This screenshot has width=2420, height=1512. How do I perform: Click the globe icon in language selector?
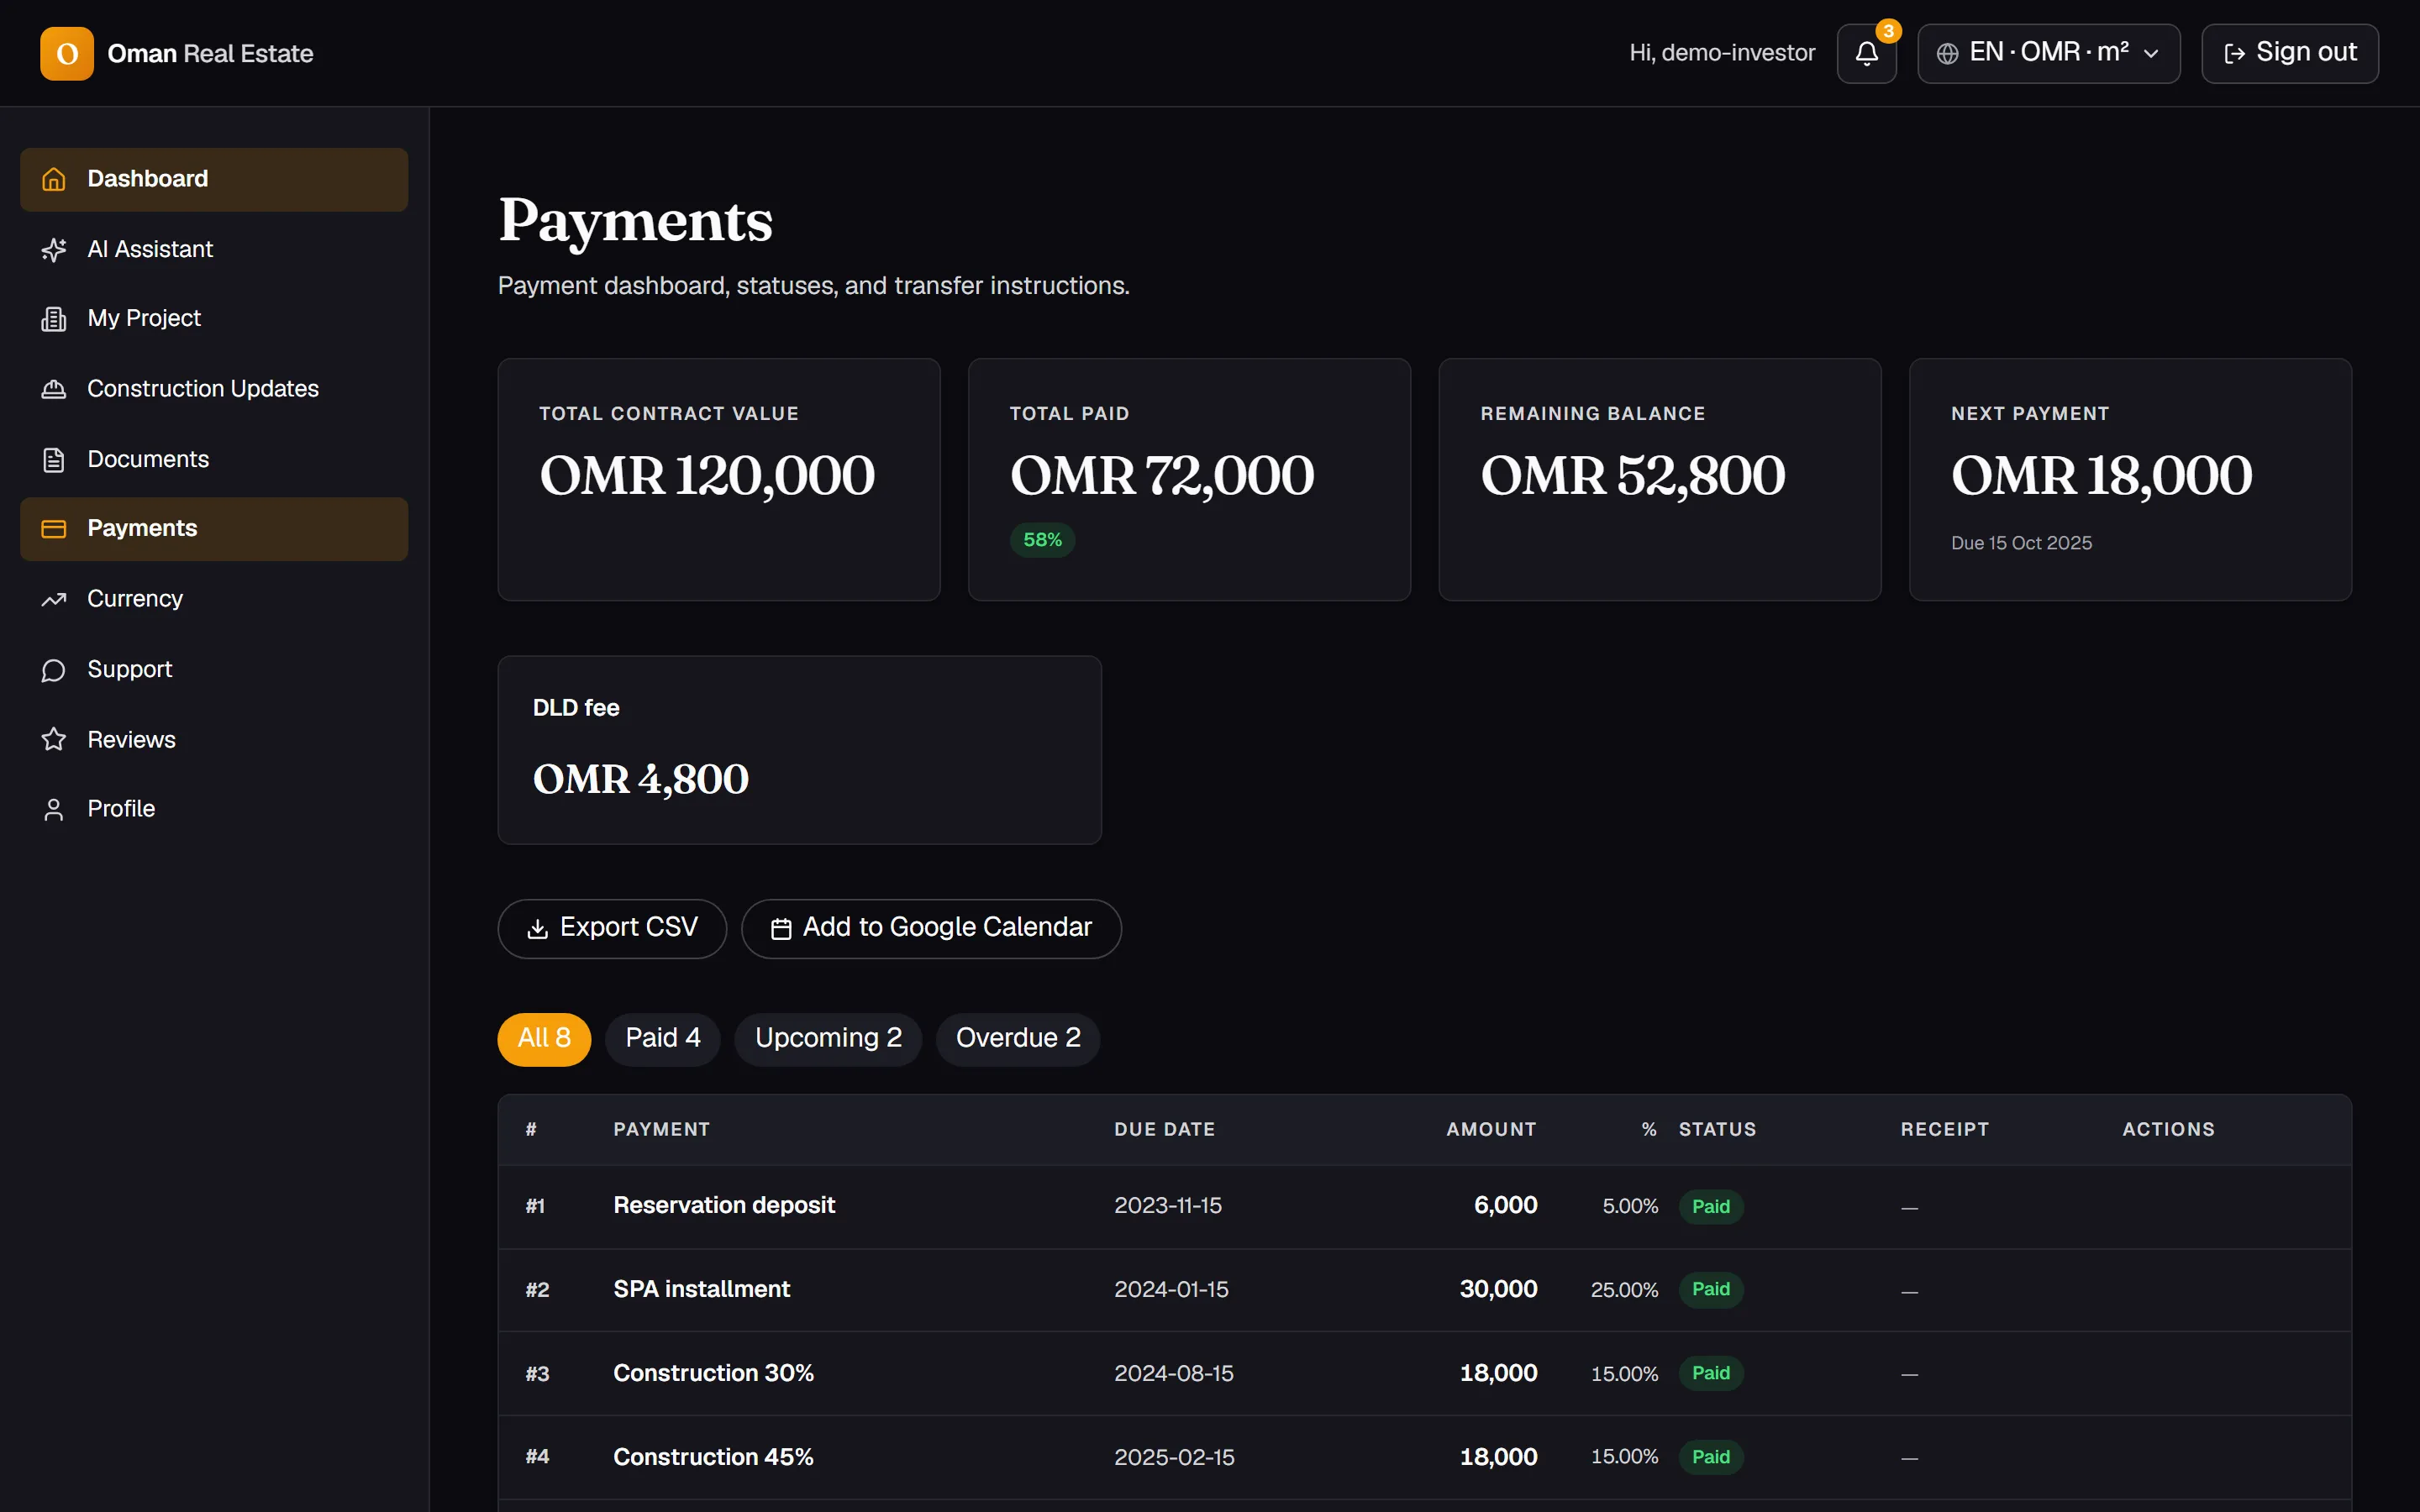tap(1947, 54)
